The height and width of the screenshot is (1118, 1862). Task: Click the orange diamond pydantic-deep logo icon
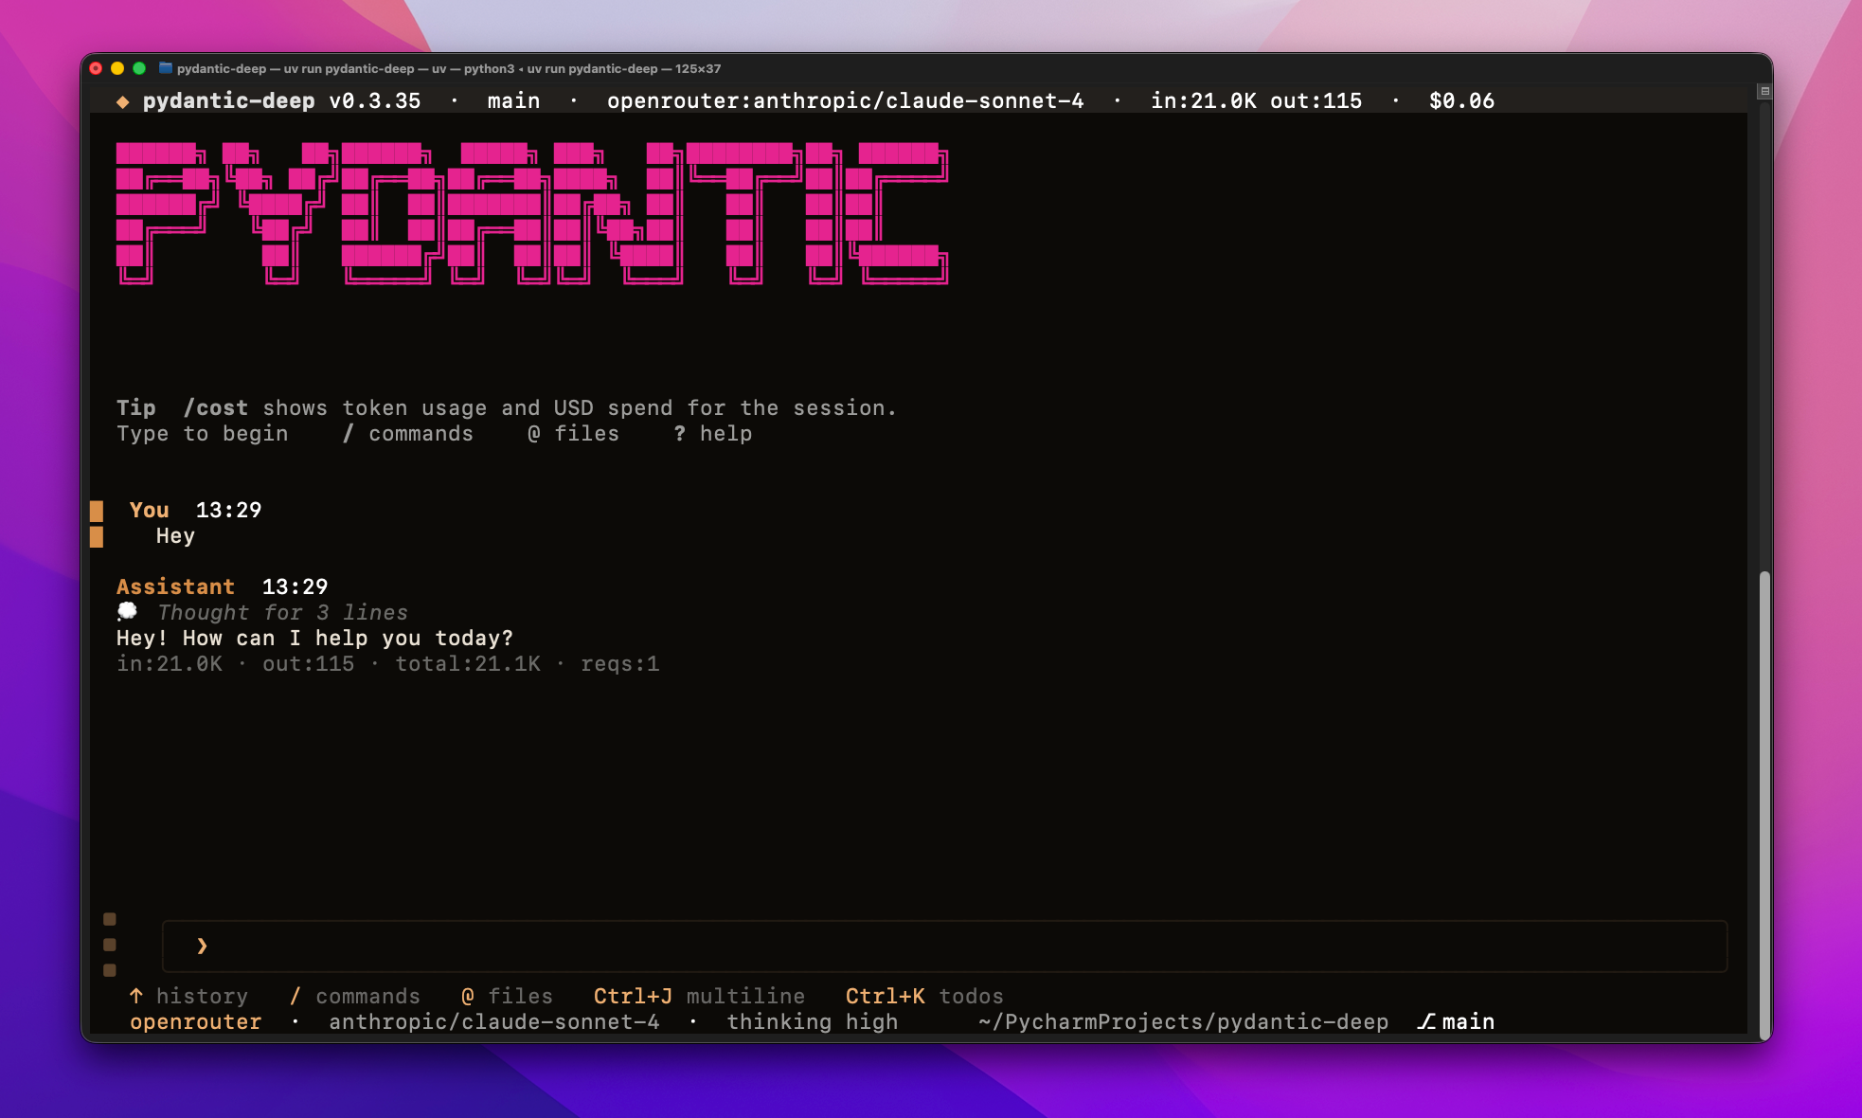[123, 101]
